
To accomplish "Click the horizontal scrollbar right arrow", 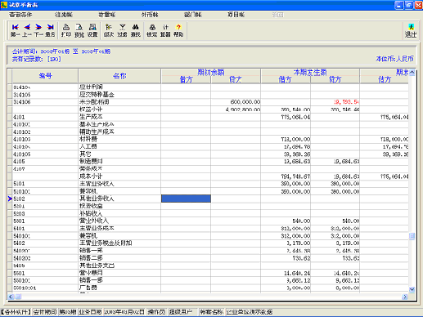I will click(405, 297).
